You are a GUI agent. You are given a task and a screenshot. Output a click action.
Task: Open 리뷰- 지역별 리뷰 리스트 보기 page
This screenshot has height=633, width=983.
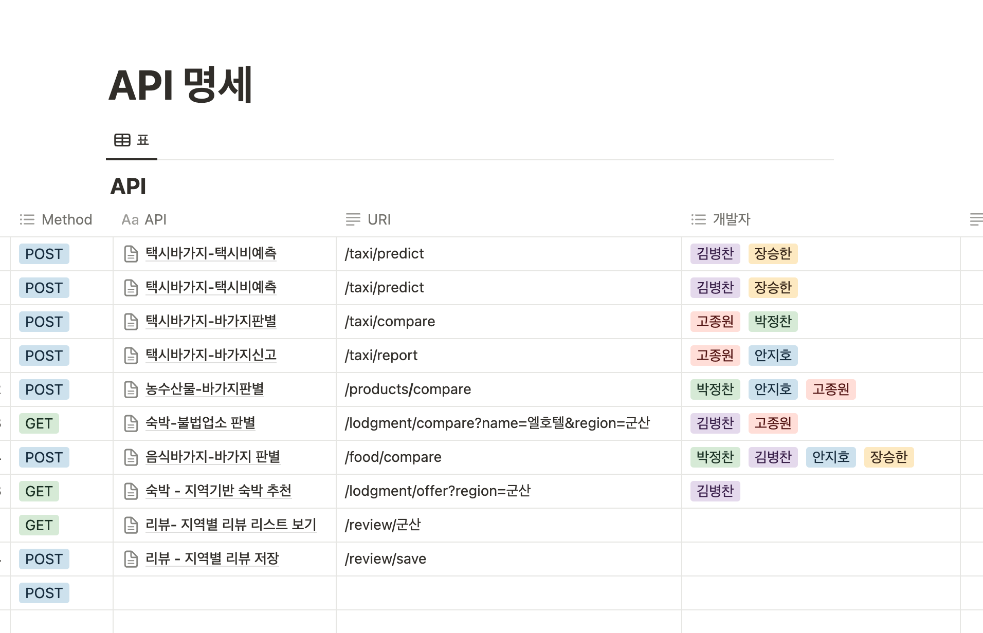click(231, 525)
